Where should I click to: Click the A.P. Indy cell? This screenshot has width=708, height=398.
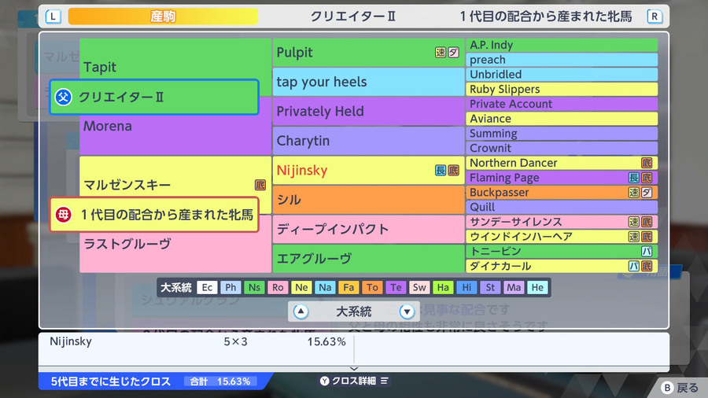pyautogui.click(x=561, y=45)
